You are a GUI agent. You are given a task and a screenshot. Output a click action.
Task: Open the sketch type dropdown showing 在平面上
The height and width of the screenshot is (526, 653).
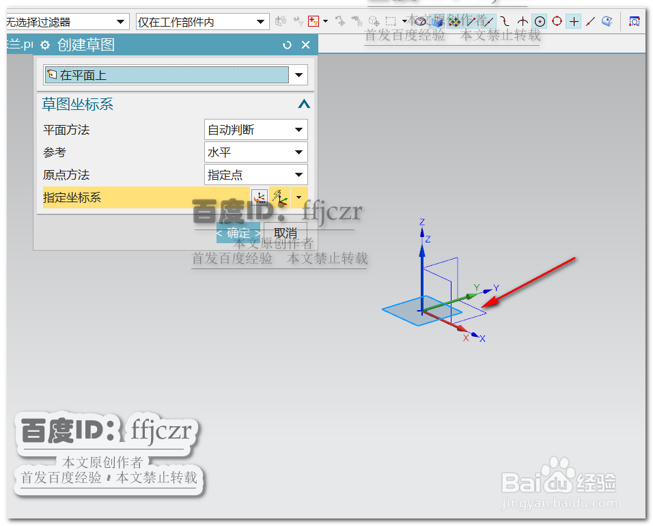[x=176, y=75]
